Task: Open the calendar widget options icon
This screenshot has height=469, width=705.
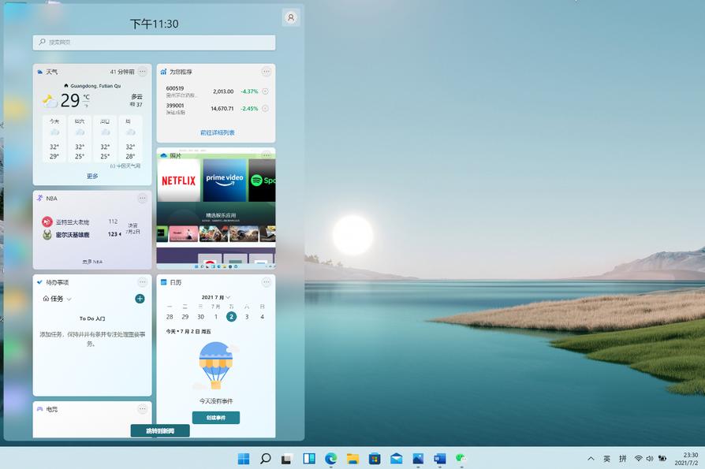Action: (266, 283)
